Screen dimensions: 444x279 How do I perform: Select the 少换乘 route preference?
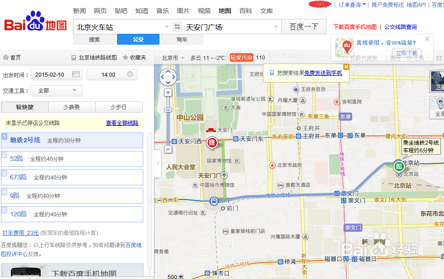(72, 107)
